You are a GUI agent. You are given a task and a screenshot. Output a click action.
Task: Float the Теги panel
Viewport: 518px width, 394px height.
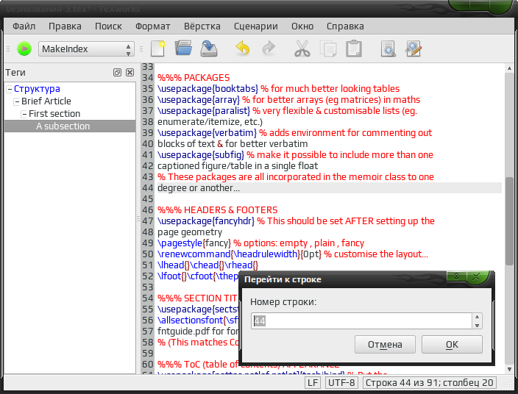117,72
